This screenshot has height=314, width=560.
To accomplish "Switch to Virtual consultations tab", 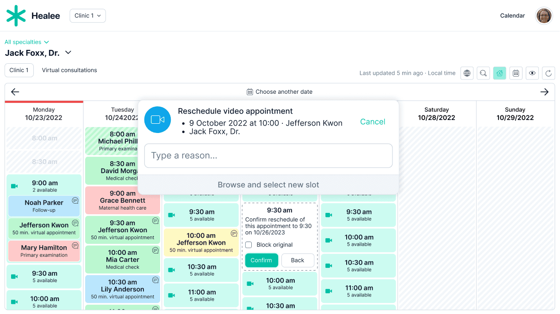I will tap(69, 70).
